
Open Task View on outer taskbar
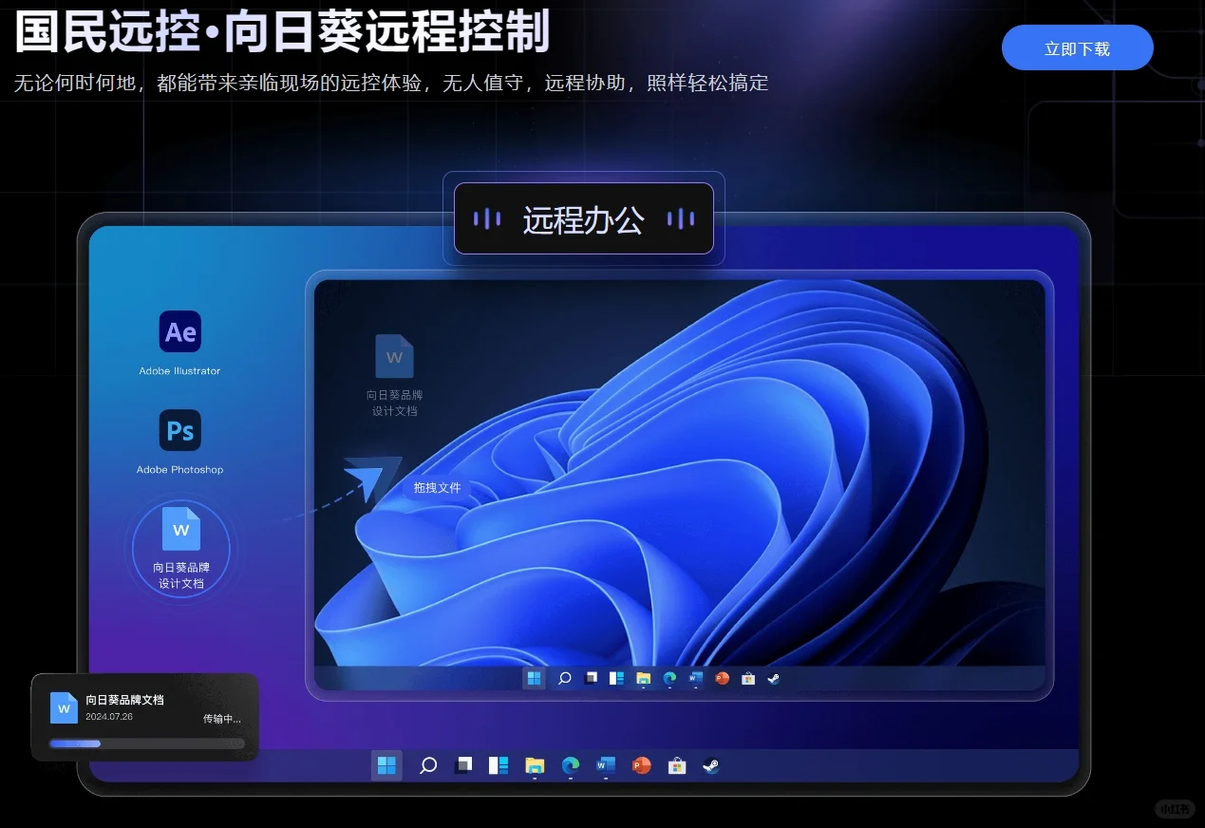[x=463, y=765]
